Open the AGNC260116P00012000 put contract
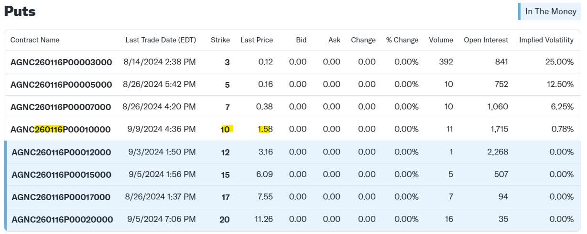This screenshot has height=234, width=587. pyautogui.click(x=61, y=152)
